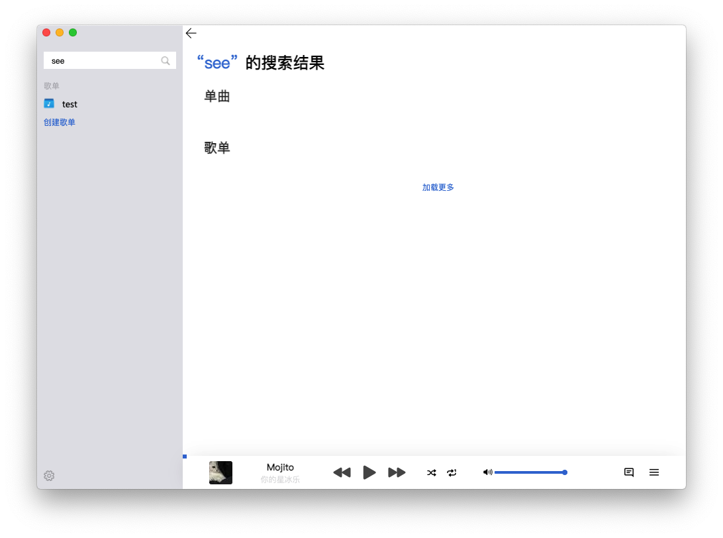Adjust the volume slider

click(531, 472)
